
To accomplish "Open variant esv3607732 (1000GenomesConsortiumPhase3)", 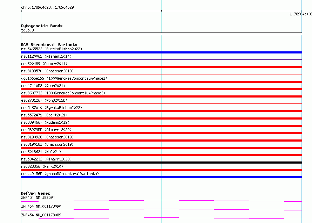I will coord(63,93).
